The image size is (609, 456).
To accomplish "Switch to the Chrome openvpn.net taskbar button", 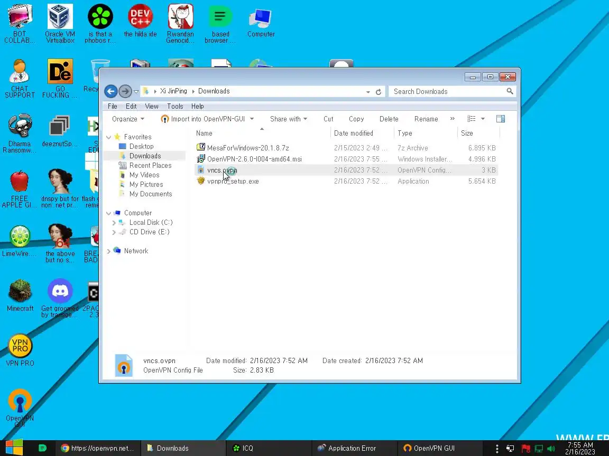I will [98, 448].
